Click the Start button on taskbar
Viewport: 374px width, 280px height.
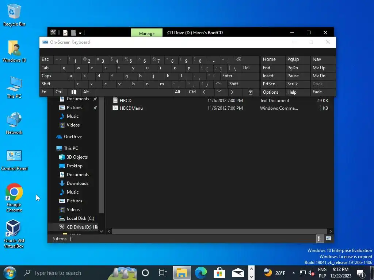click(x=10, y=273)
